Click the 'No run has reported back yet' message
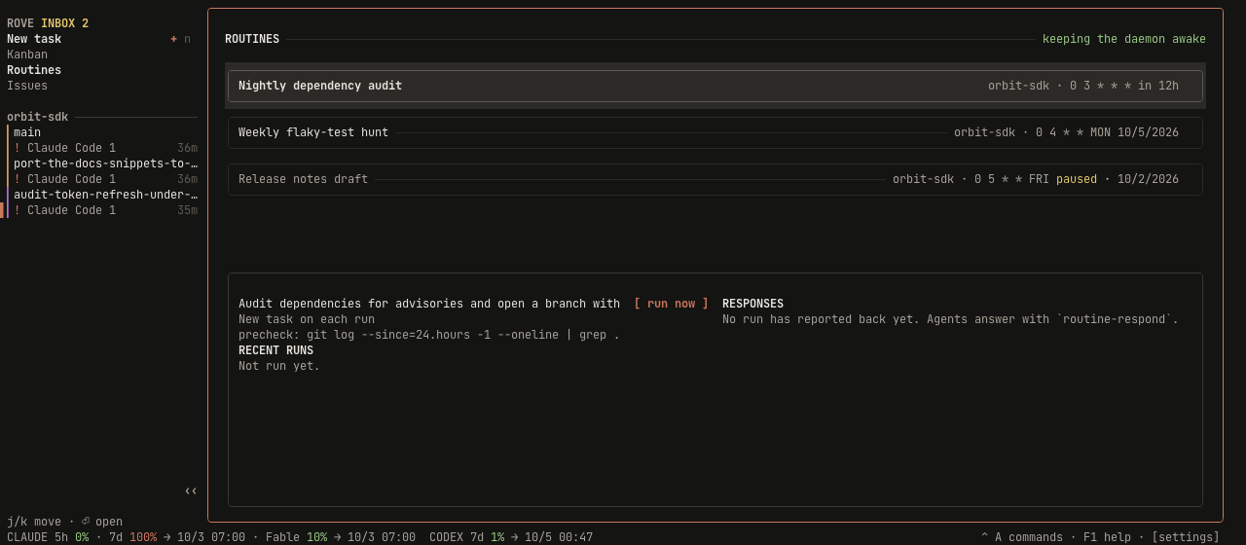 tap(950, 319)
